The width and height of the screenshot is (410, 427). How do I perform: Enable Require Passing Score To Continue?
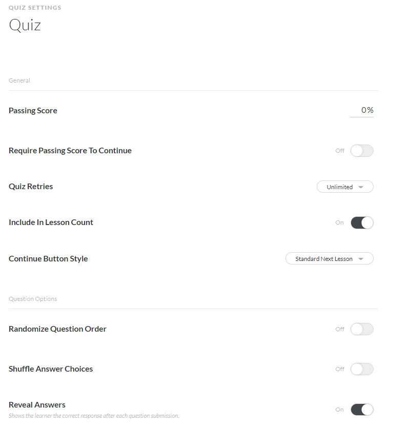coord(362,151)
